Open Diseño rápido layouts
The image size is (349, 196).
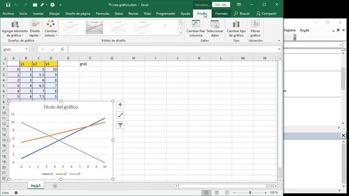35,29
